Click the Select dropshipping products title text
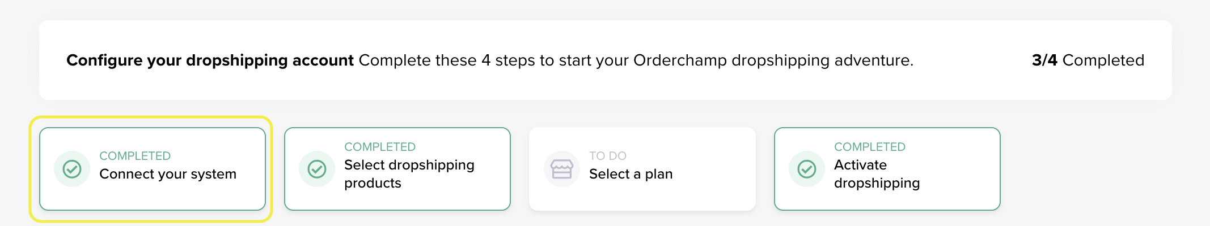The height and width of the screenshot is (226, 1210). coord(409,174)
